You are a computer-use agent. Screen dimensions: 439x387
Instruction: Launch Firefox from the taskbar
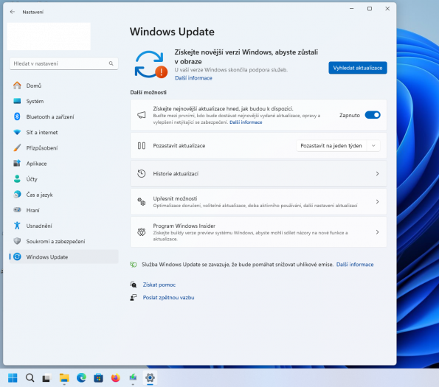[x=116, y=377]
